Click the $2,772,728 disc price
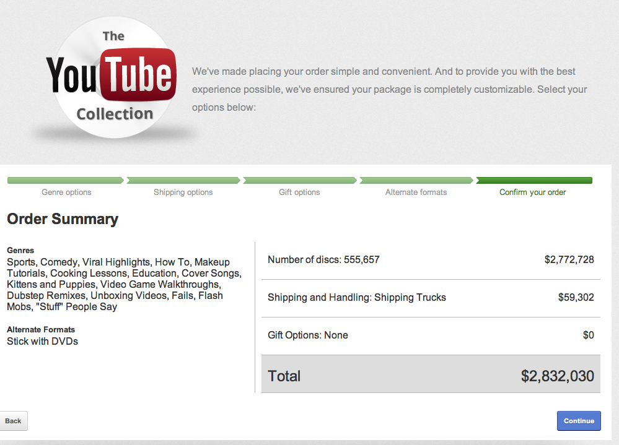 (569, 260)
